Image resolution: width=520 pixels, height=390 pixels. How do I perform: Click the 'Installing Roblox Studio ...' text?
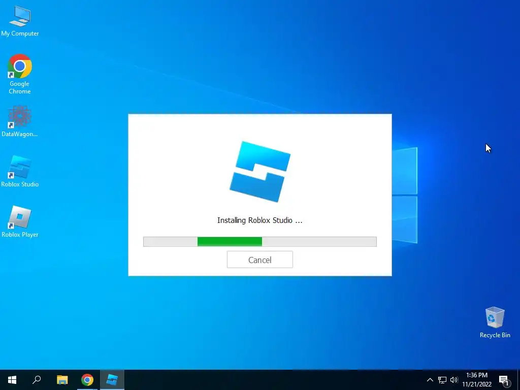pos(259,220)
